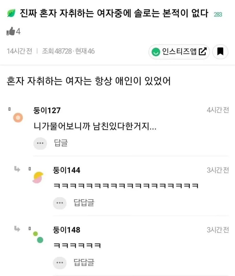Select the 둥이127 username
235x276 pixels.
47,111
